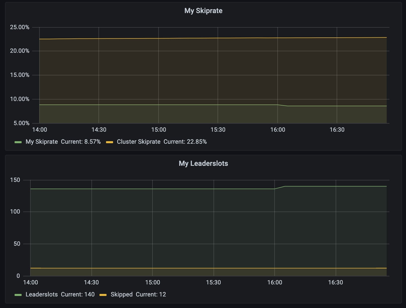Click the 14:30 time label in Leaderslots chart
The image size is (406, 308).
point(91,282)
